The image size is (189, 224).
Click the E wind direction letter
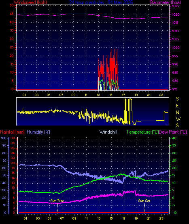click(177, 106)
